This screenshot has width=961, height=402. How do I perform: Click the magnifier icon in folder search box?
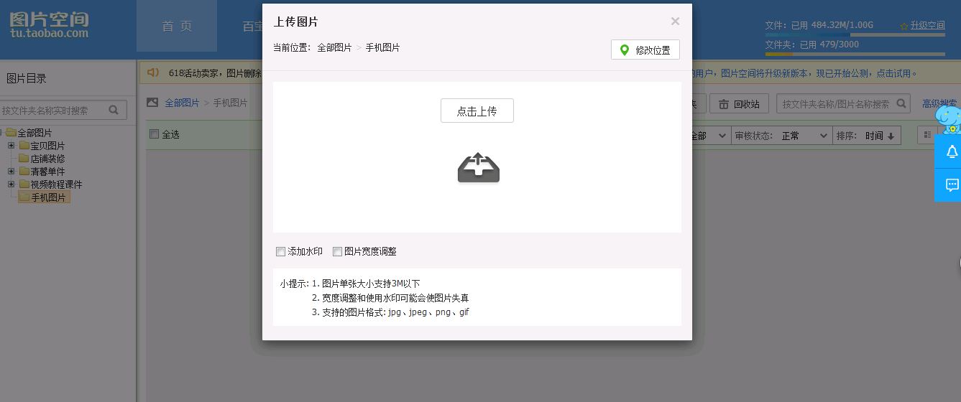[114, 110]
